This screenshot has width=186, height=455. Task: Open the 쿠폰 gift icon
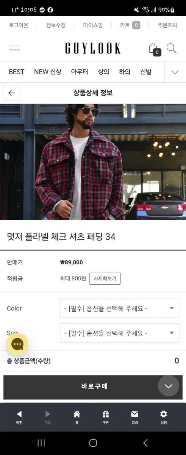tap(106, 417)
